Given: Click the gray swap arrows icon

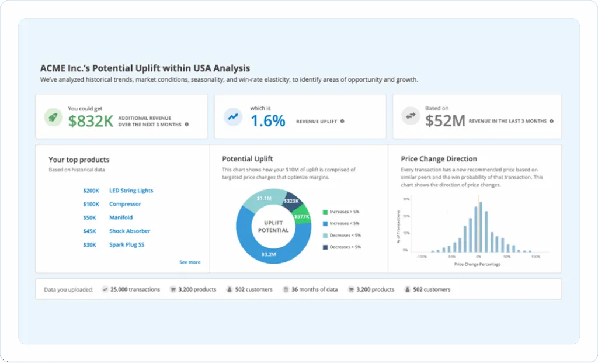Looking at the screenshot, I should click(411, 116).
